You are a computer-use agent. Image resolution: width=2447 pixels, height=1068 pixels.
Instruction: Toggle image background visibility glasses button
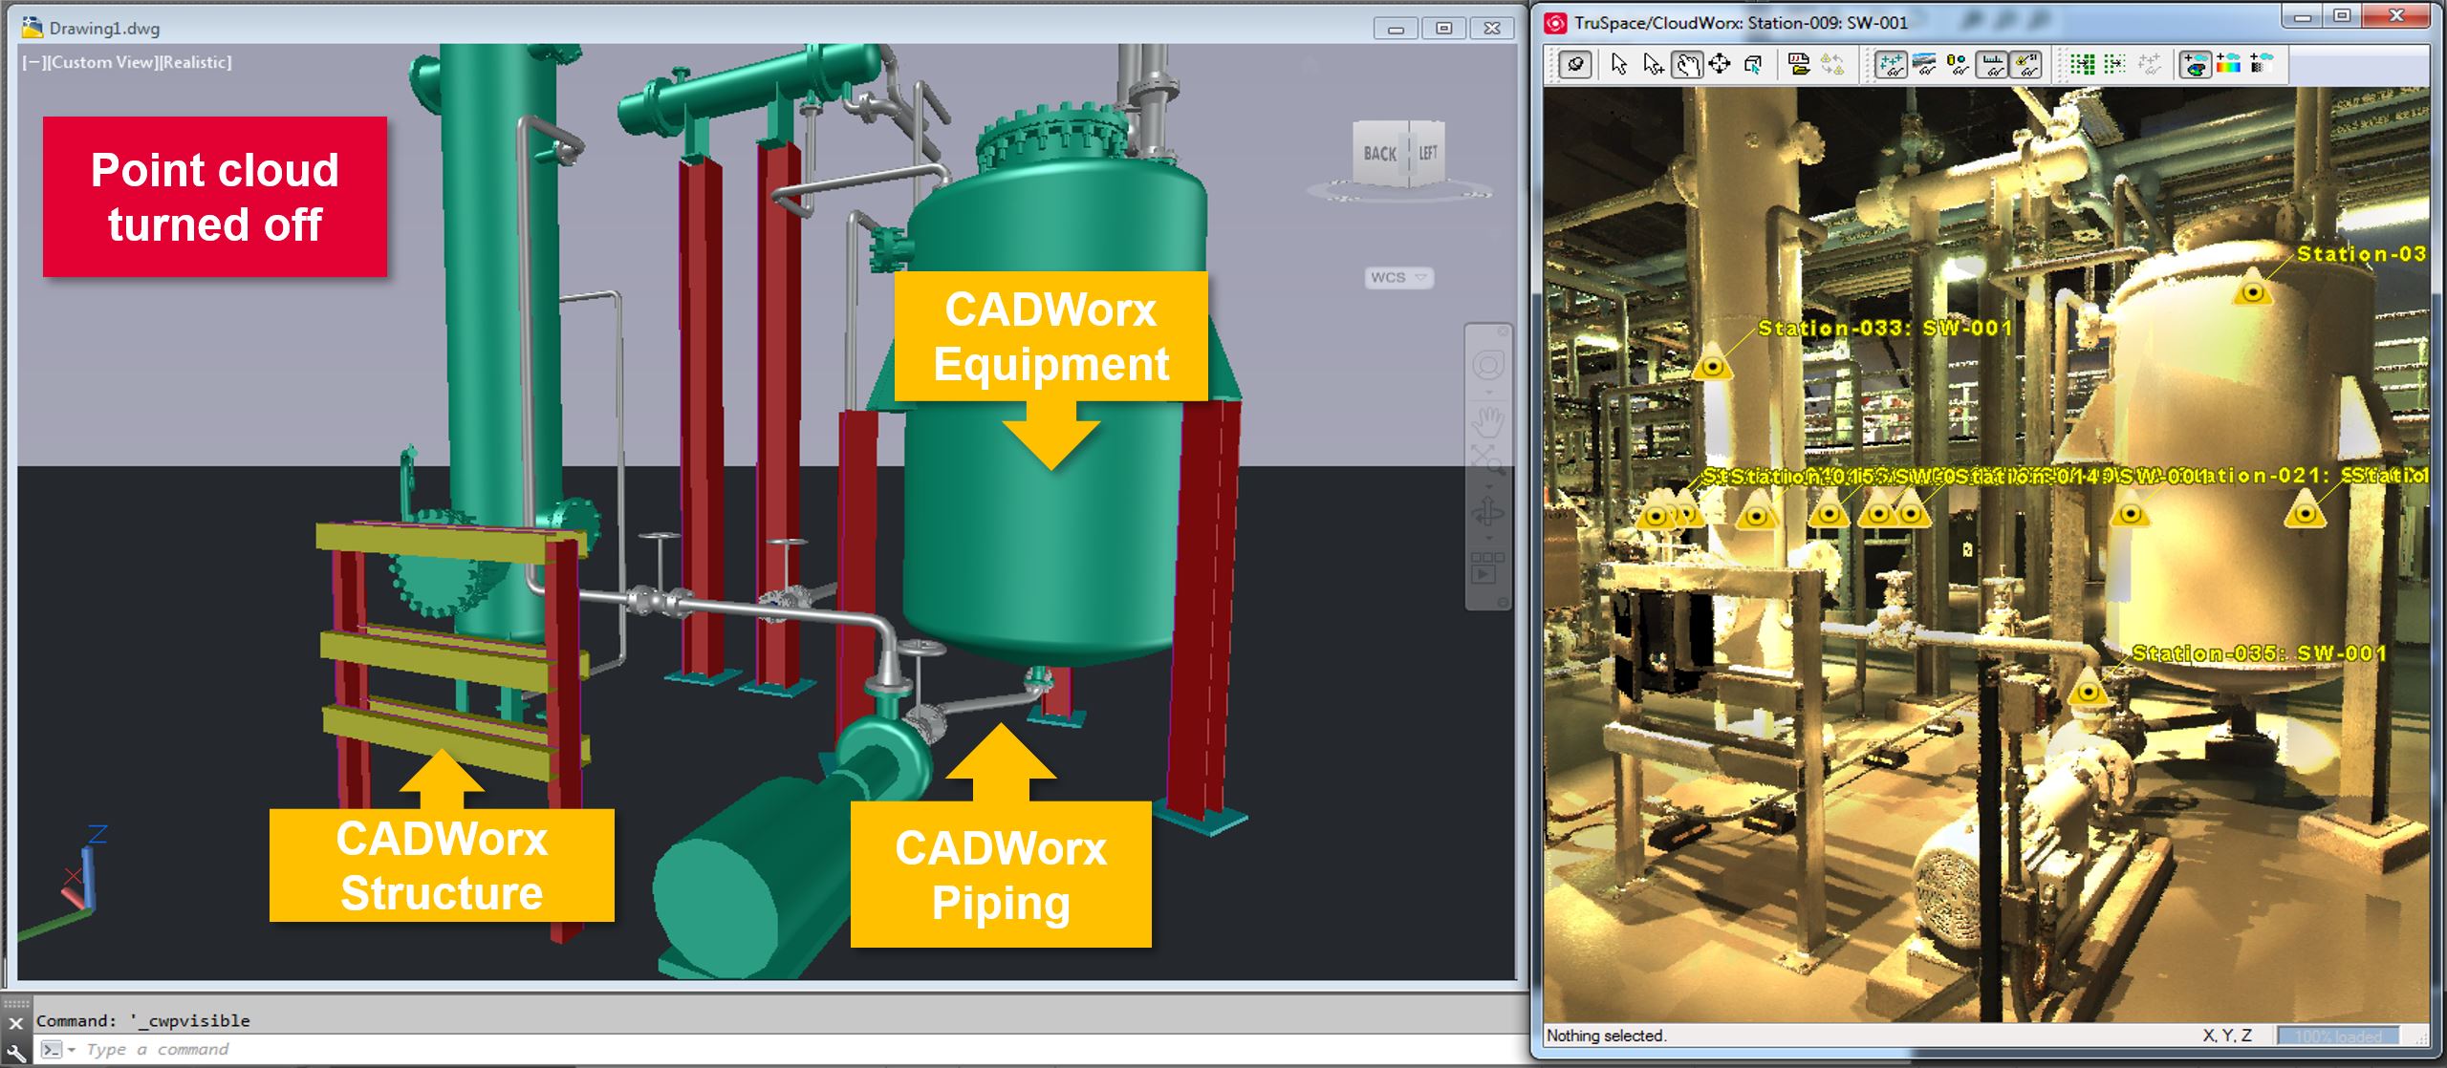pos(1924,65)
